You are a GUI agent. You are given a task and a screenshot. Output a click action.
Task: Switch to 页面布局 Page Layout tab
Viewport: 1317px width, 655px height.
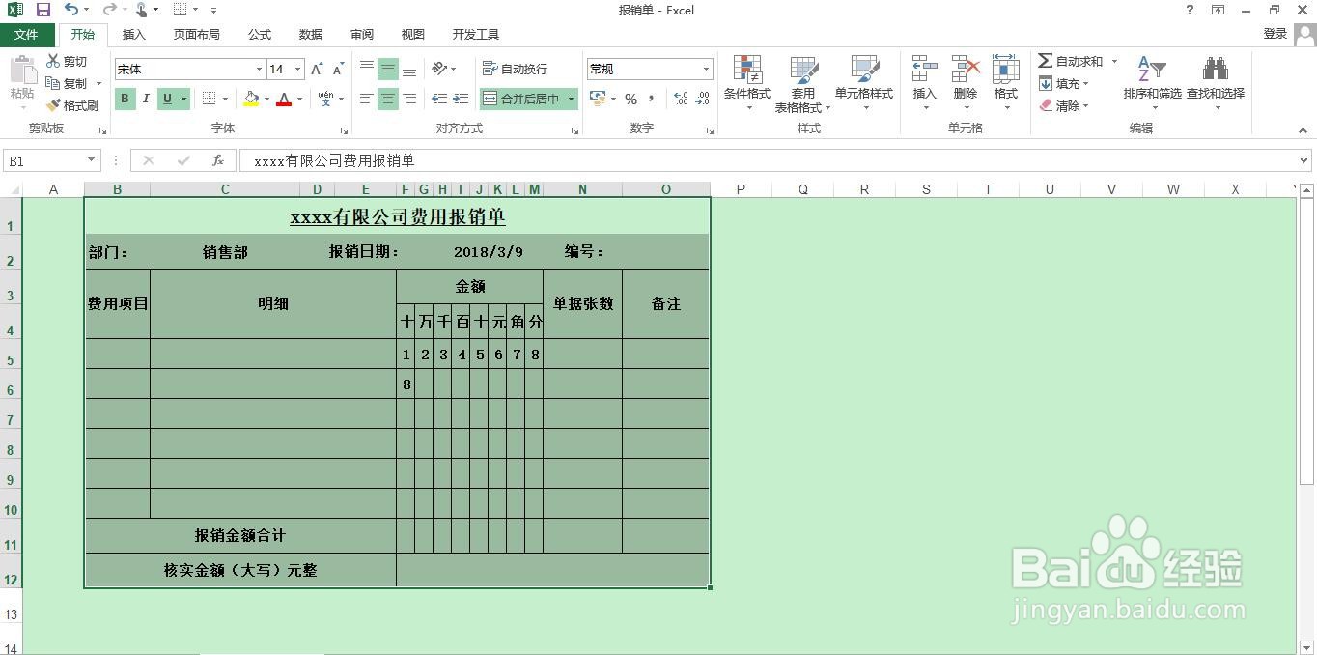[x=196, y=34]
